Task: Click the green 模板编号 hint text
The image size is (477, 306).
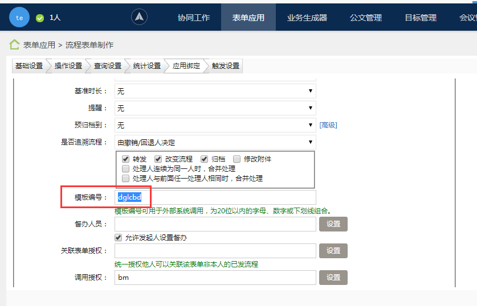Action: click(224, 210)
